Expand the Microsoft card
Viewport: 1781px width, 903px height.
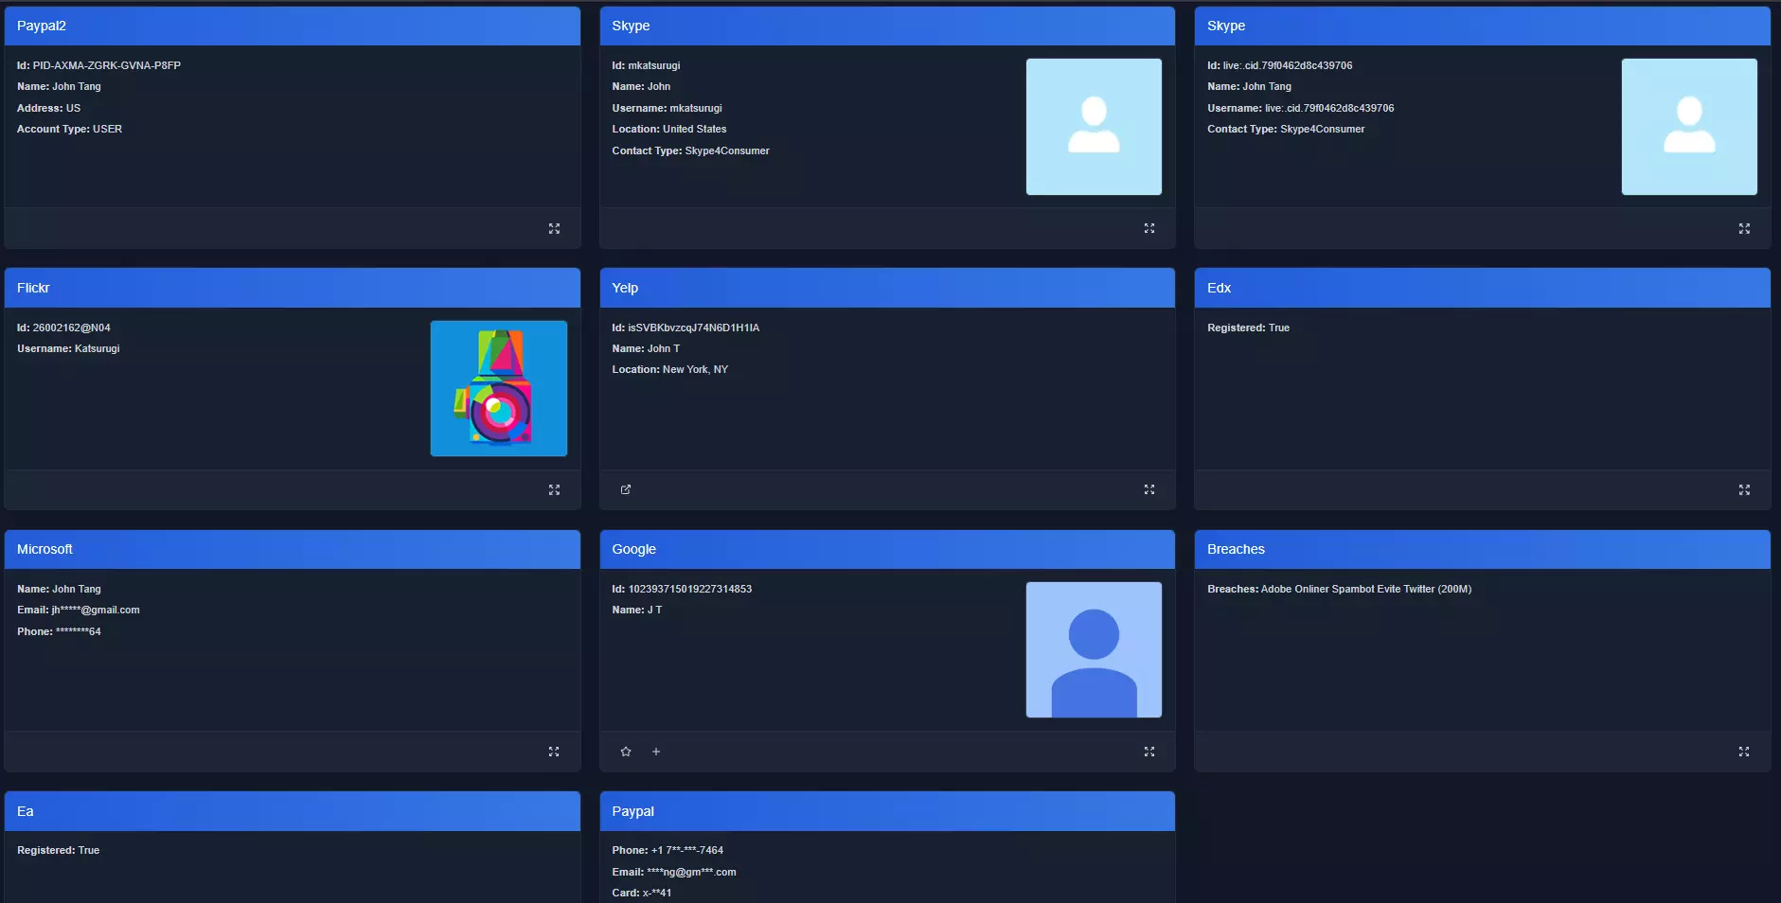554,752
